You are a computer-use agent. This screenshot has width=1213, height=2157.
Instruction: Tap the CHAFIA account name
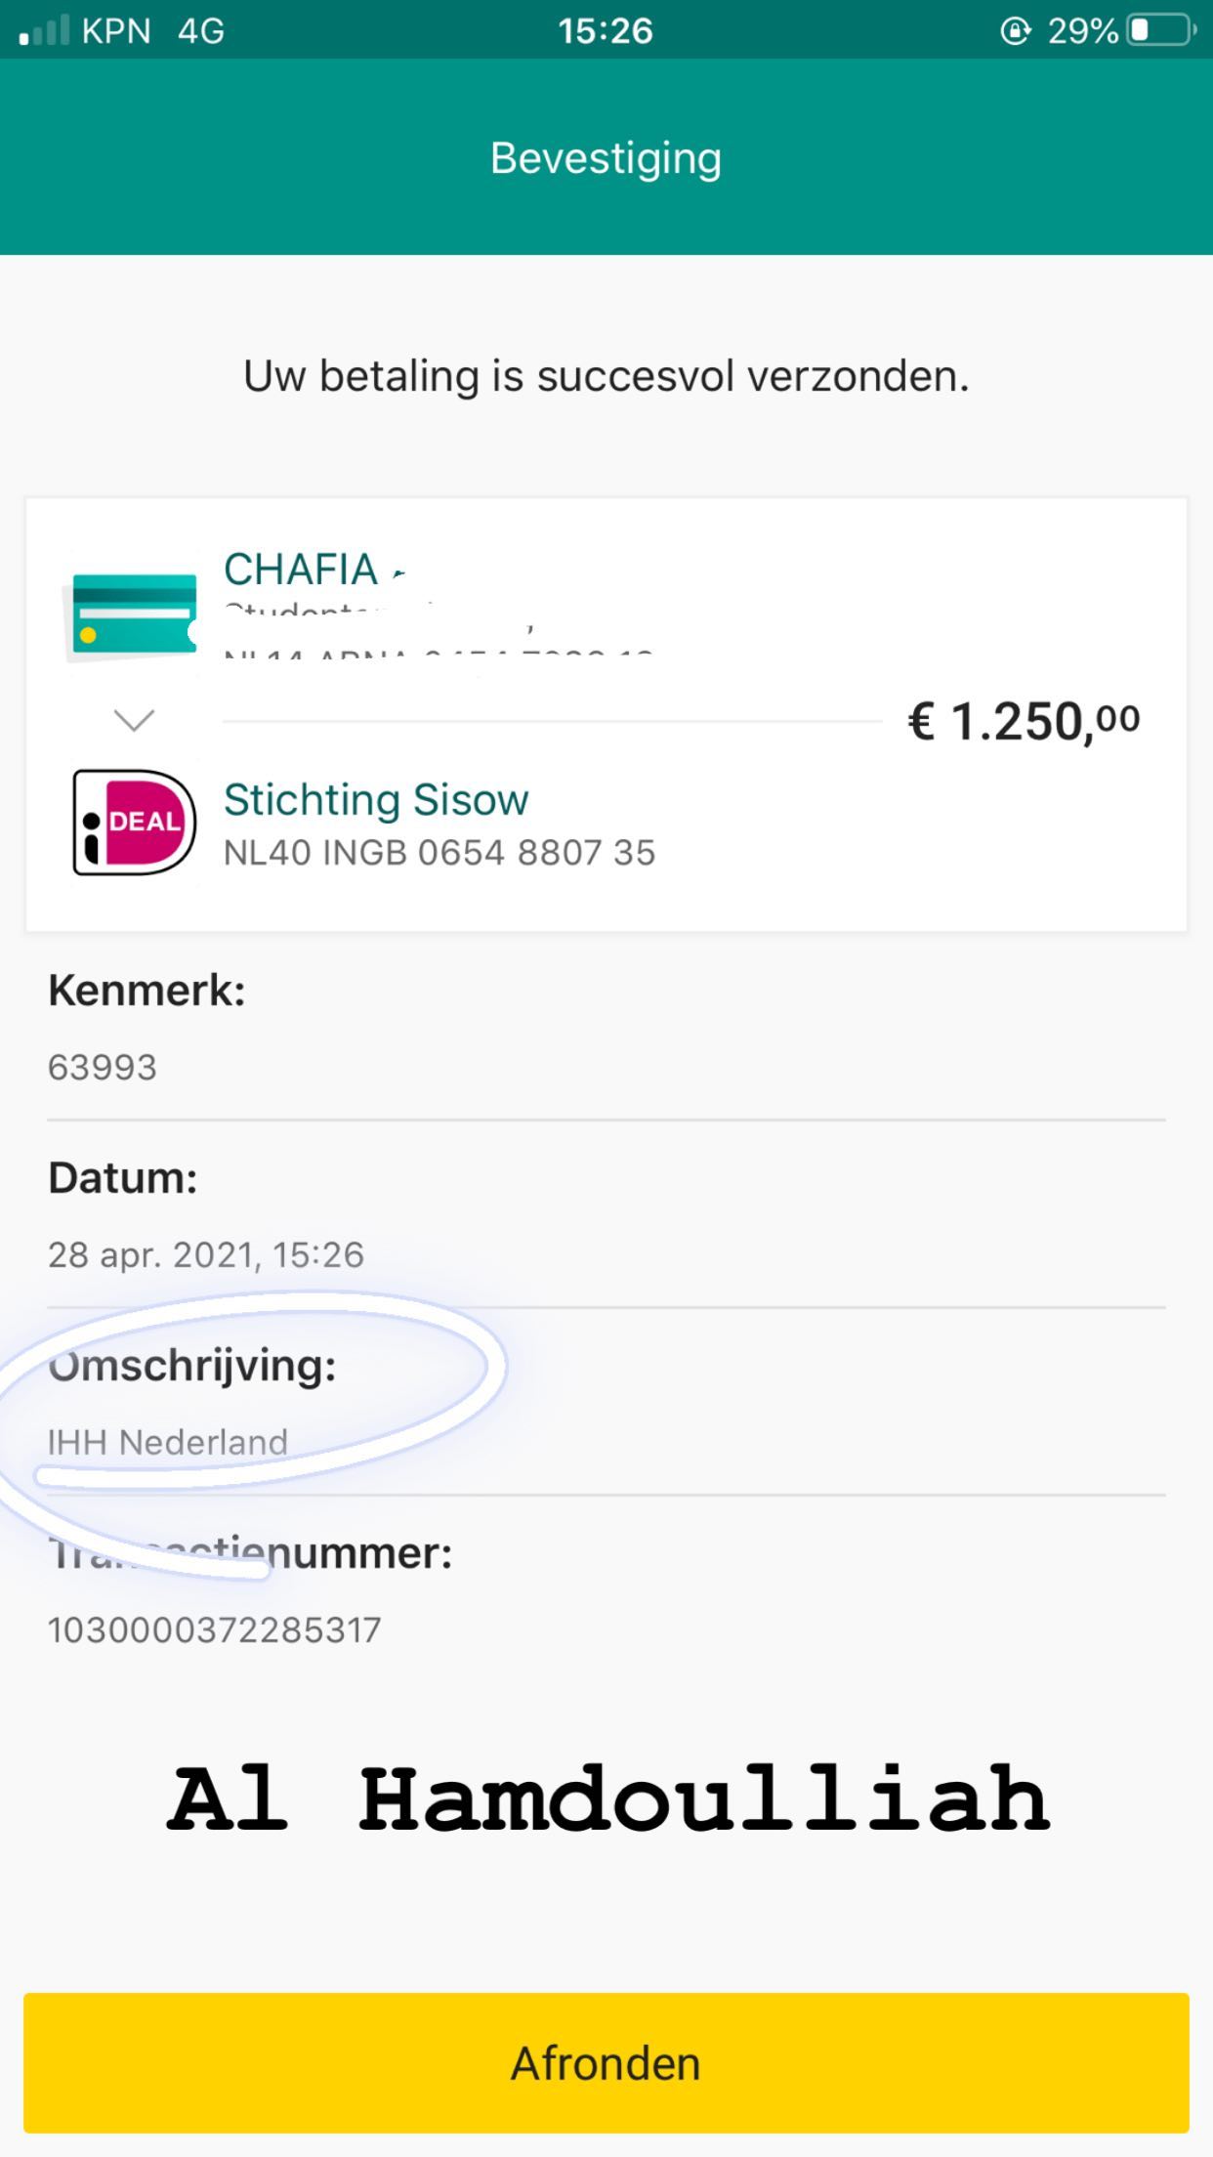click(301, 570)
